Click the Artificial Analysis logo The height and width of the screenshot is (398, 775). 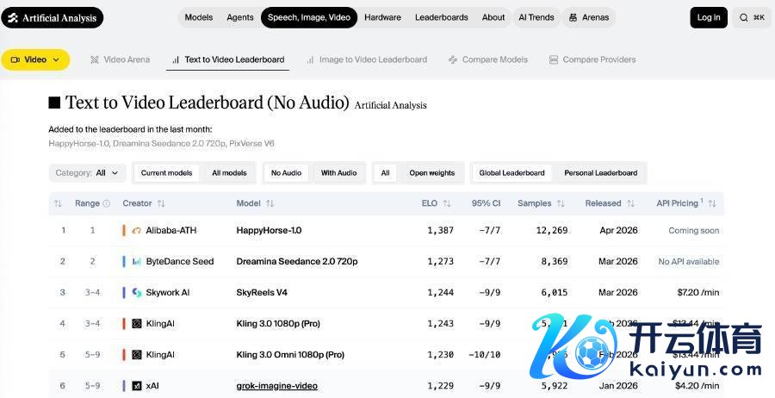point(52,17)
